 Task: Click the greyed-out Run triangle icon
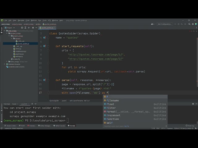click(175, 24)
